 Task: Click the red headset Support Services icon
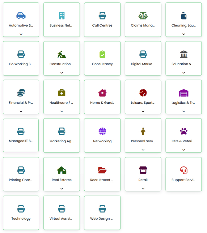[184, 170]
